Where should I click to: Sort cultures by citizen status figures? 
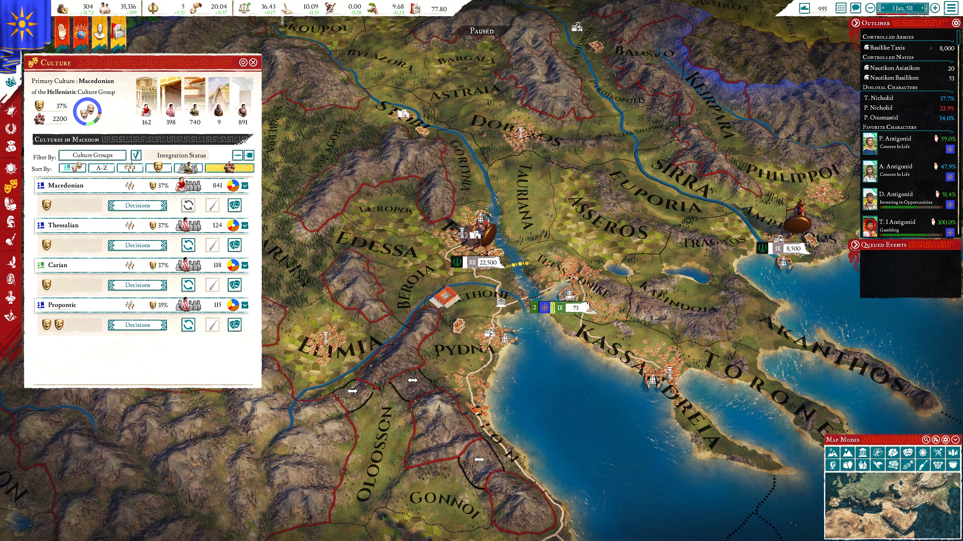[x=188, y=168]
